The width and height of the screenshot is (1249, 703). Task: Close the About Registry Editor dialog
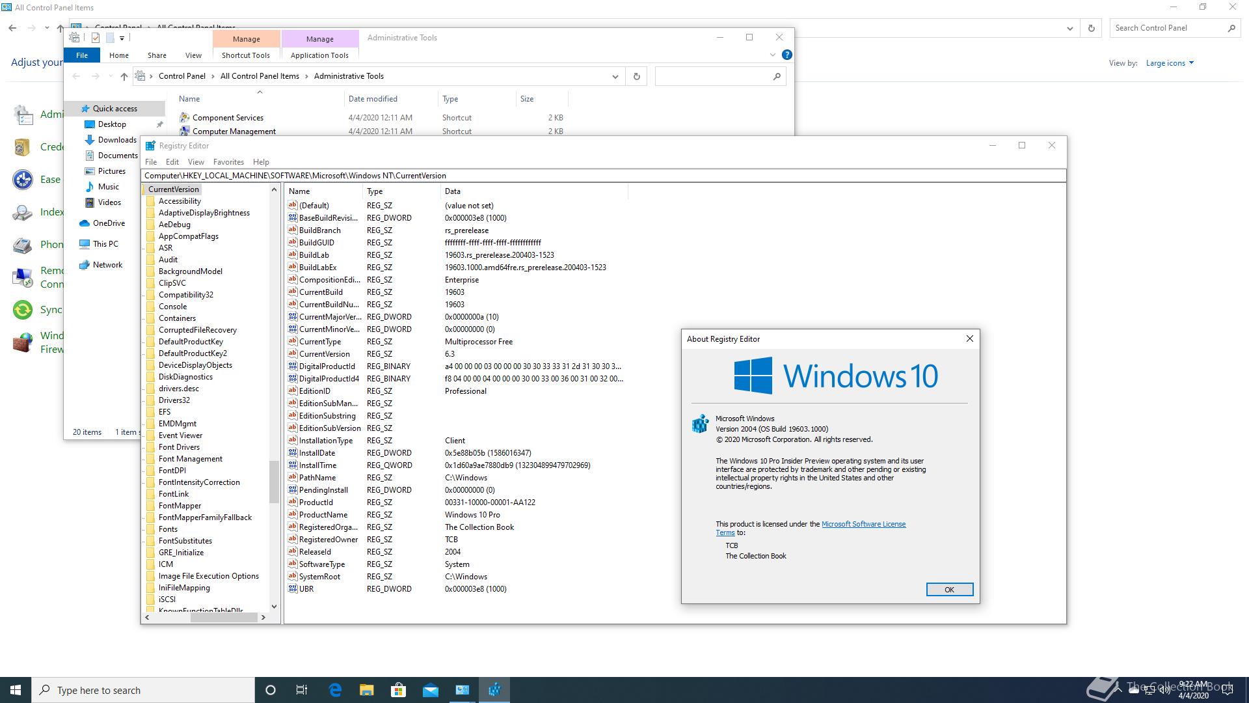(969, 338)
